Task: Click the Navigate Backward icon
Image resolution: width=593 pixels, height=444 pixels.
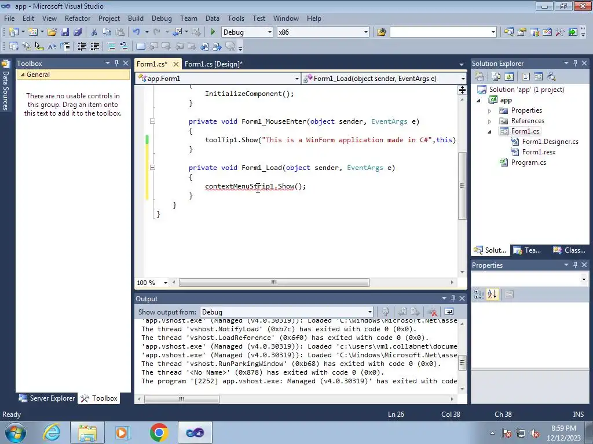Action: click(177, 32)
